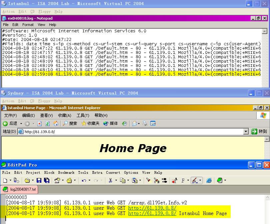This screenshot has width=270, height=224.
Task: Open the http://61.139.0.8/ link before Istanbul Home Page
Action: [x=152, y=213]
